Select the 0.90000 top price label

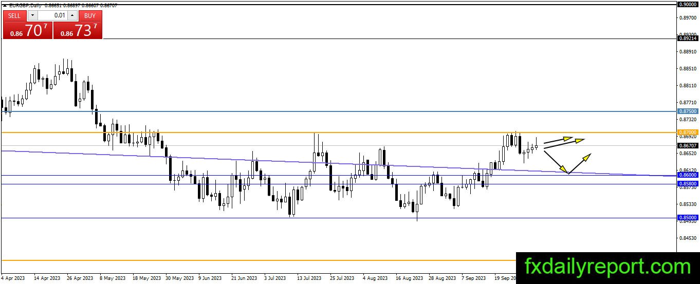point(688,4)
